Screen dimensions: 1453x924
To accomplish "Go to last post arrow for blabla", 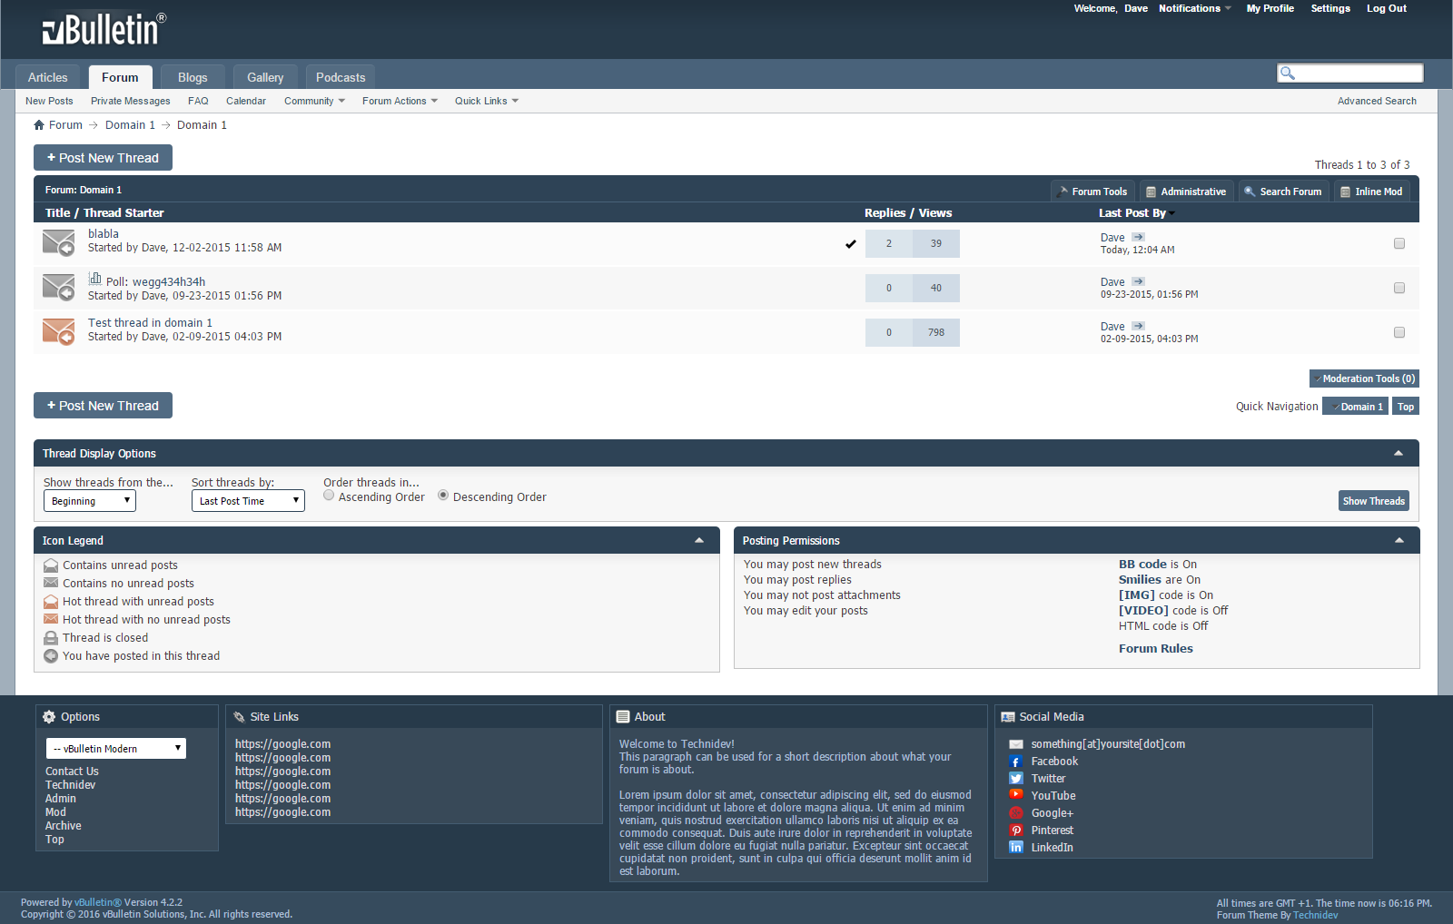I will click(1138, 237).
